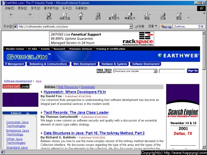This screenshot has height=155, width=207.
Task: Click the Rackspace managed hosting banner ad
Action: [x=102, y=39]
